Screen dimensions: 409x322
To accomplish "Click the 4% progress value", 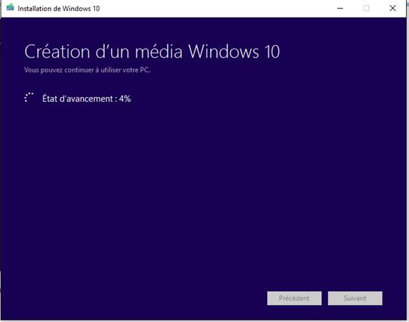I will (x=125, y=98).
